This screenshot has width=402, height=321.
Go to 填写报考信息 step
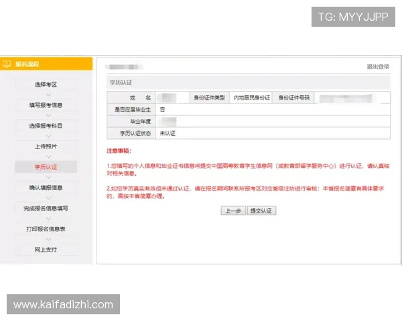pyautogui.click(x=46, y=105)
